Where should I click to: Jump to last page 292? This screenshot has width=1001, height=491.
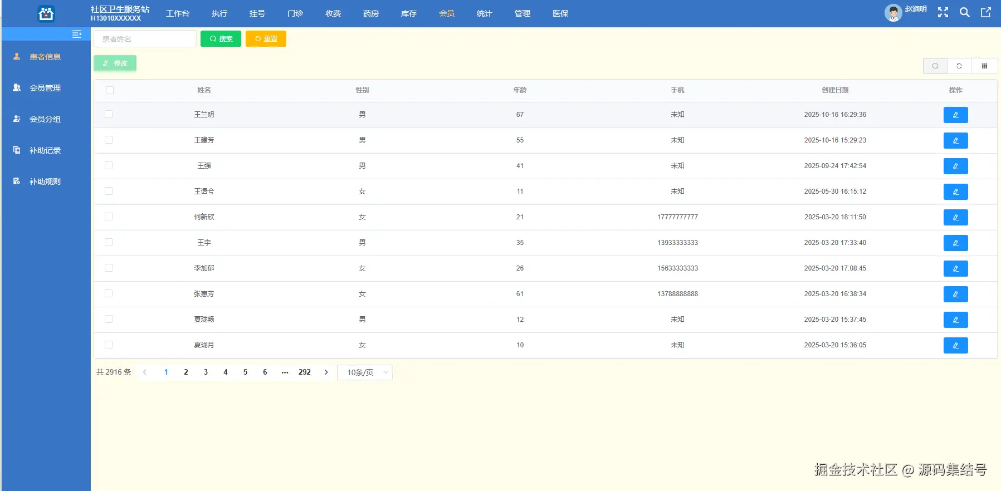[x=305, y=372]
